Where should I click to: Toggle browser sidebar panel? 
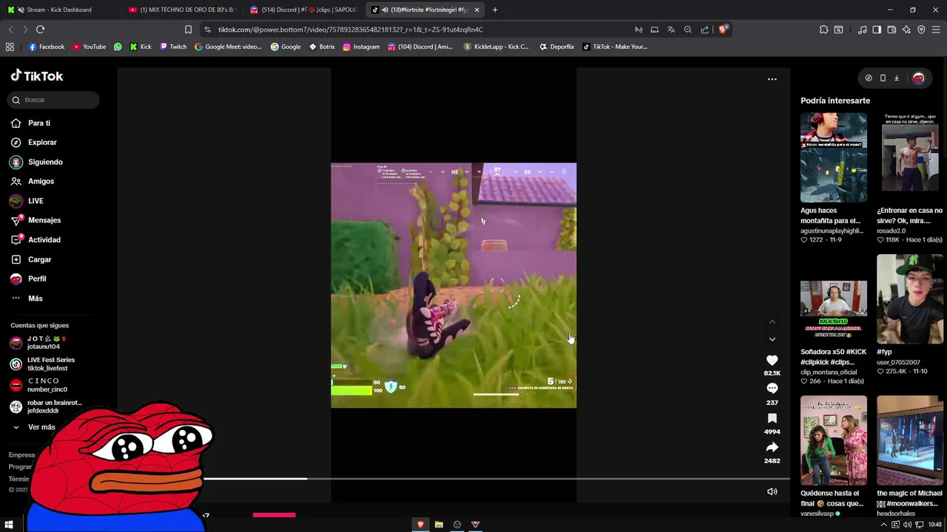(877, 30)
